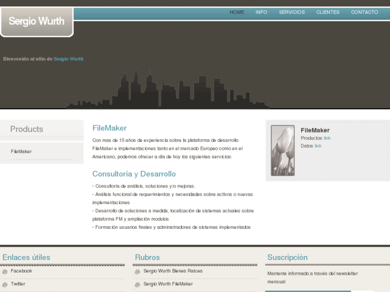The width and height of the screenshot is (390, 292).
Task: Click the Sergio Wurth logo
Action: pyautogui.click(x=36, y=21)
